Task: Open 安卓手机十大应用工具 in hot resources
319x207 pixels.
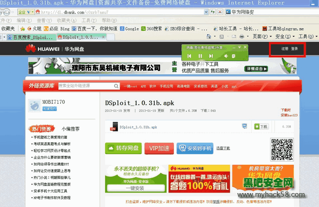Action: click(50, 191)
